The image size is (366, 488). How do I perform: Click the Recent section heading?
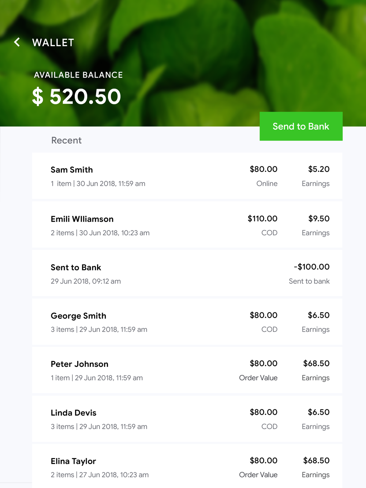point(66,140)
